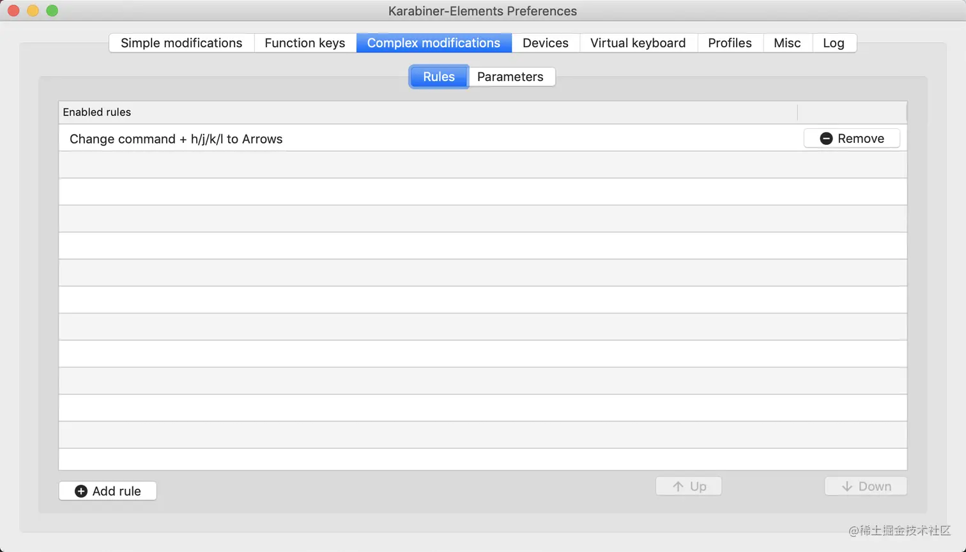Remove the command + h/j/k/l rule
Screen dimensions: 966x552
852,138
